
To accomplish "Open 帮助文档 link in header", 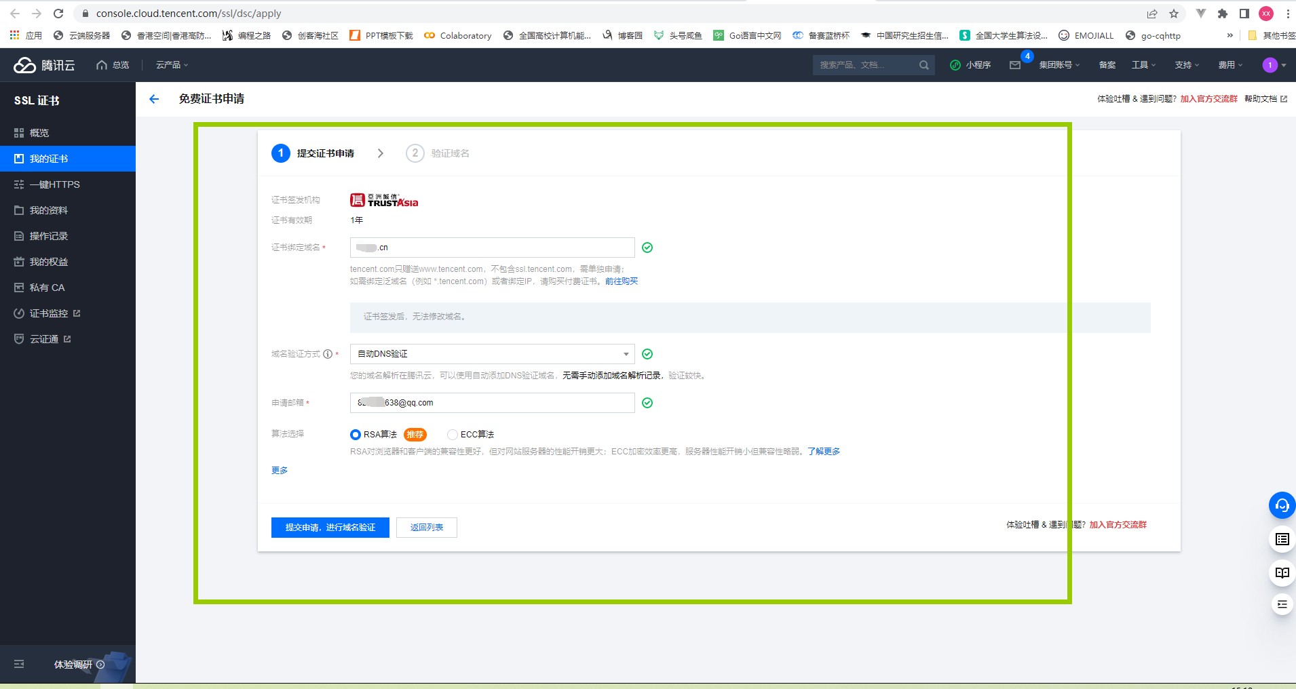I will [1265, 99].
